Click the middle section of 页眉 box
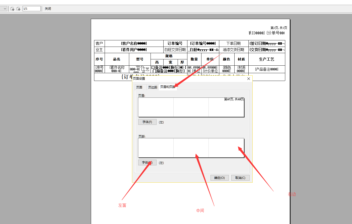The height and width of the screenshot is (224, 352). pyautogui.click(x=191, y=107)
